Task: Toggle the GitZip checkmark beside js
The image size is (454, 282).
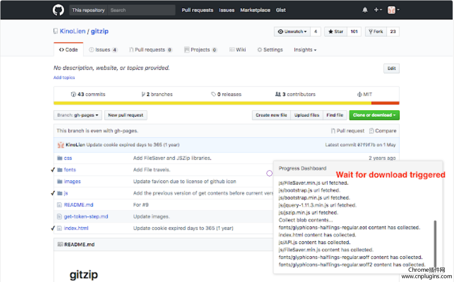Action: tap(53, 193)
